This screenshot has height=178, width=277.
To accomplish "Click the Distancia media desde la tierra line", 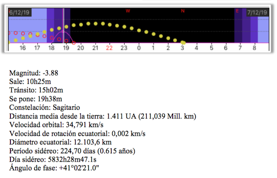I will pos(103,116).
